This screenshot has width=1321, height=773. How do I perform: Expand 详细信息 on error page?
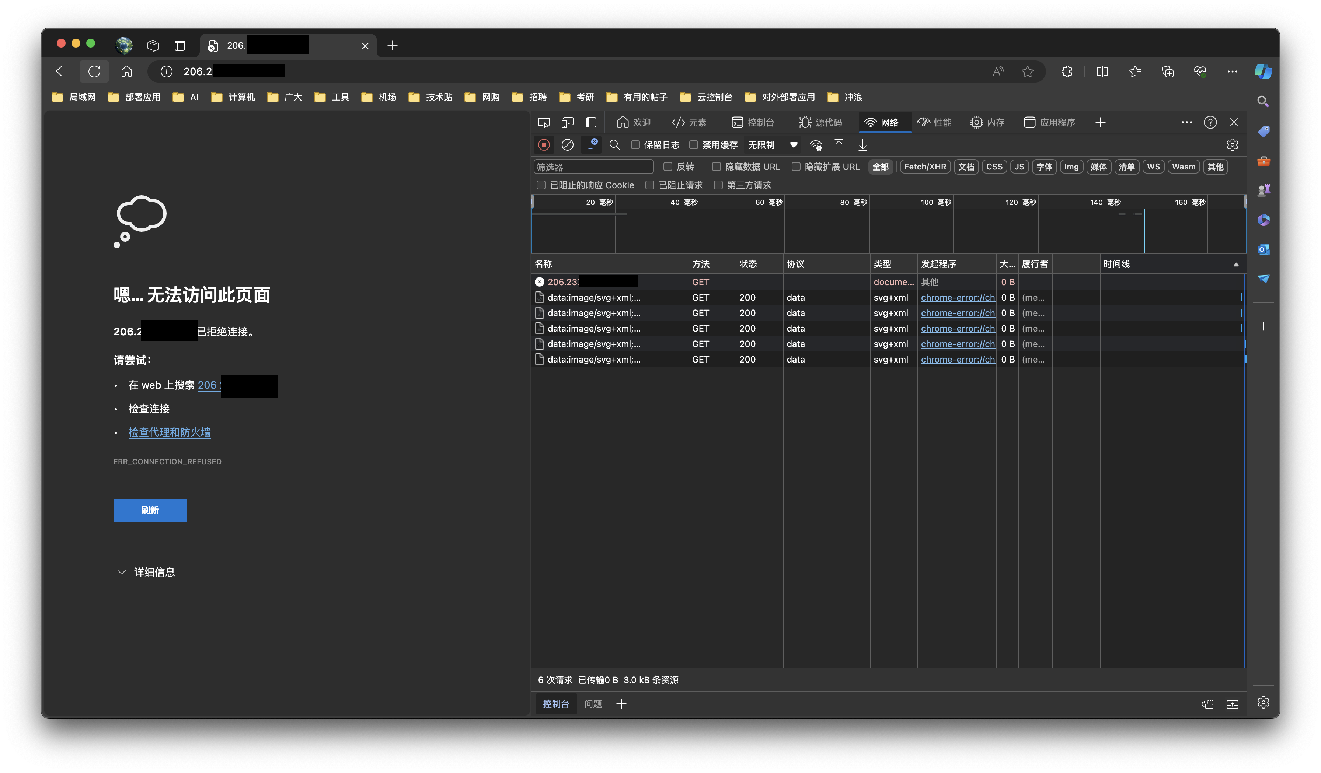coord(146,572)
